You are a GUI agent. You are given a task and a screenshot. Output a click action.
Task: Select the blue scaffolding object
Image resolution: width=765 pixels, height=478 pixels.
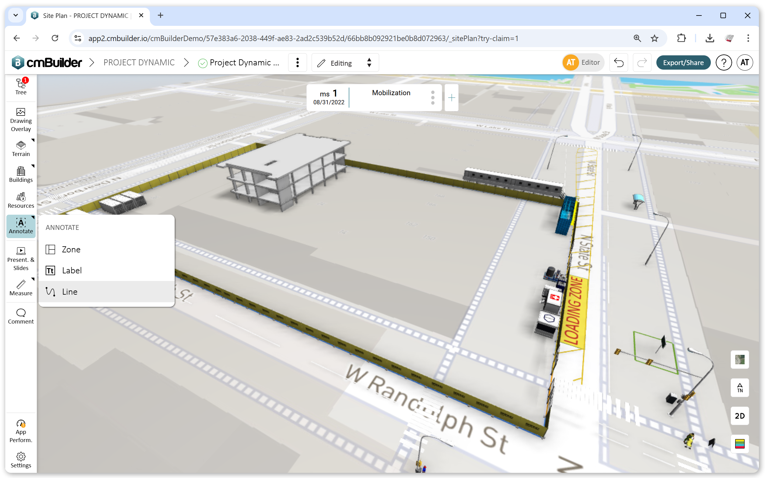tap(566, 216)
